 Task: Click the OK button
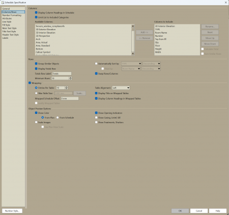tap(180, 211)
